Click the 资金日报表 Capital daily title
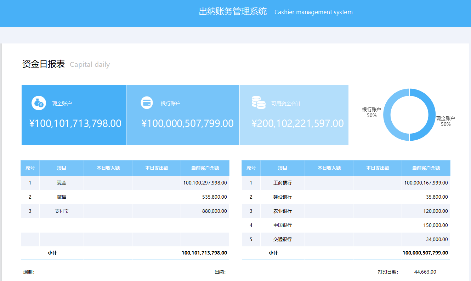Image resolution: width=471 pixels, height=281 pixels. click(x=66, y=64)
